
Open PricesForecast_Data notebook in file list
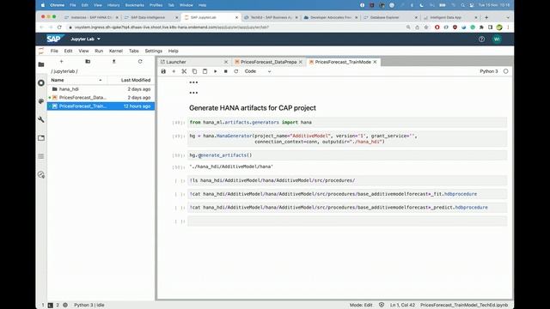click(101, 97)
